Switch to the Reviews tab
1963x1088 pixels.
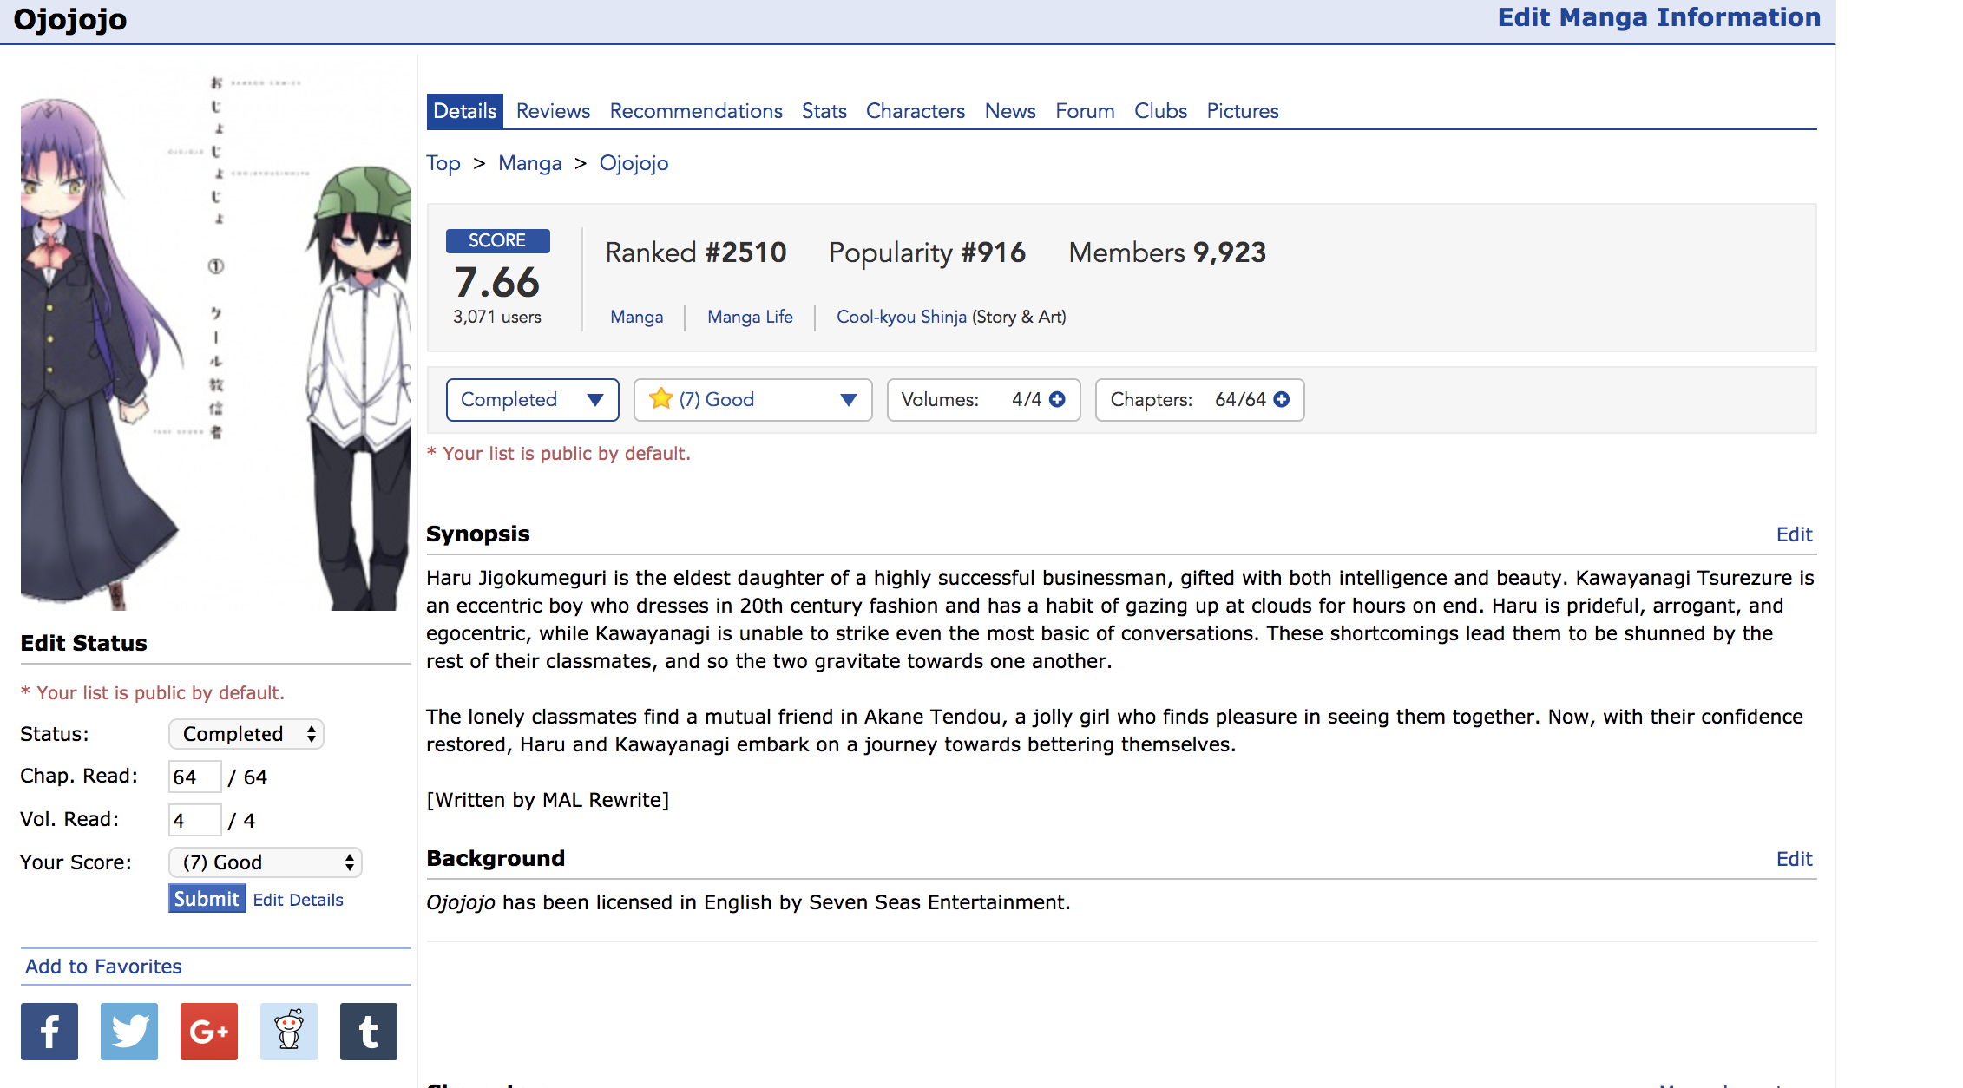553,111
